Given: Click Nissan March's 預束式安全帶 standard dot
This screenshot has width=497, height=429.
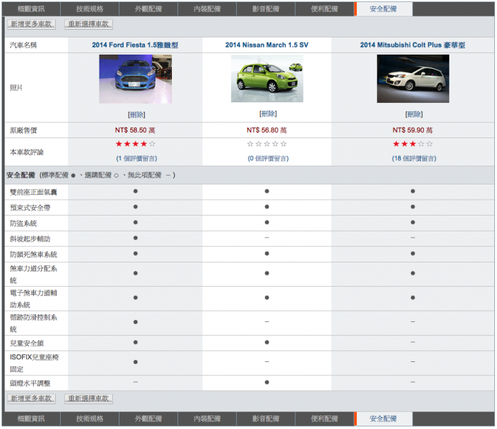Looking at the screenshot, I should click(x=267, y=207).
